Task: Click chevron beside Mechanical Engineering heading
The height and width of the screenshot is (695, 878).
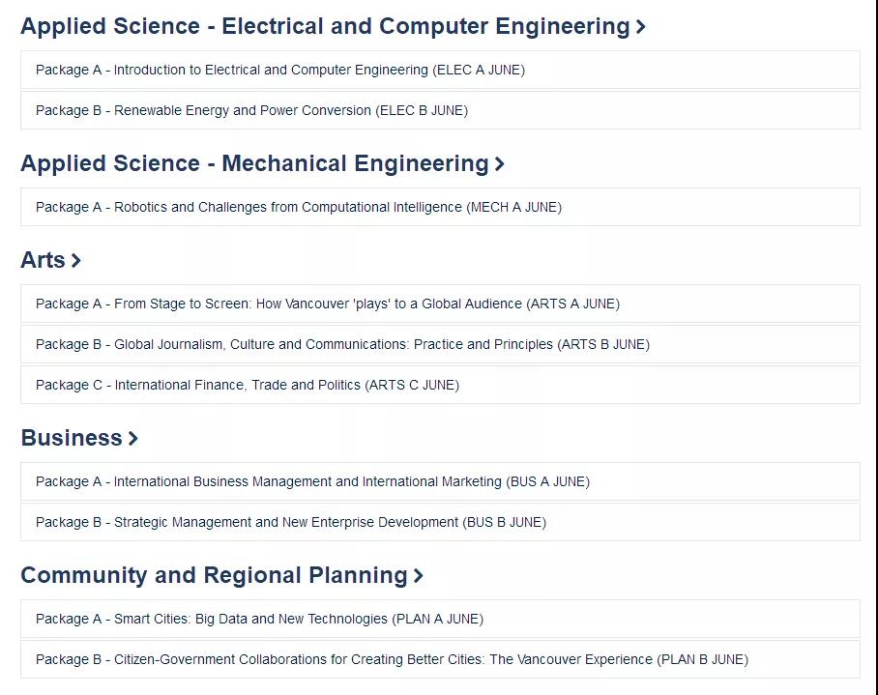Action: (500, 164)
